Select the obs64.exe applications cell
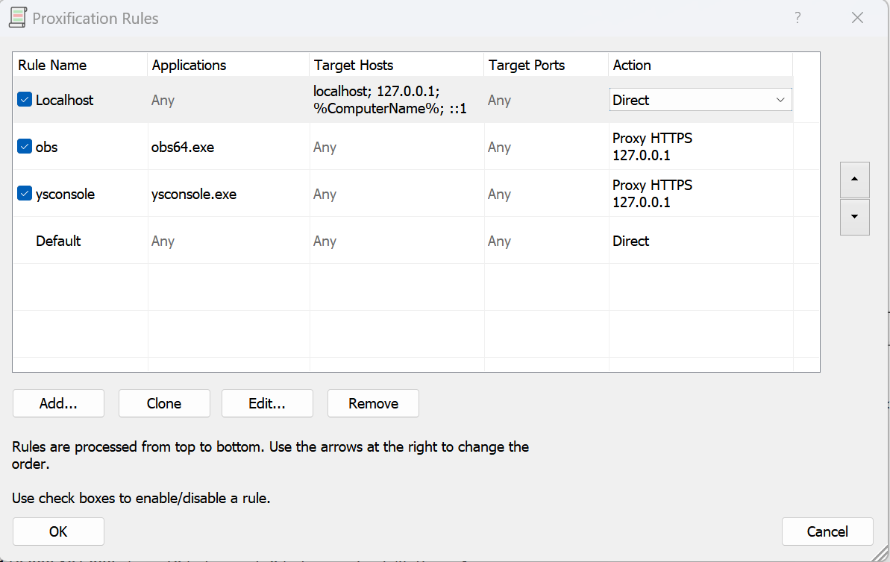 (x=183, y=147)
